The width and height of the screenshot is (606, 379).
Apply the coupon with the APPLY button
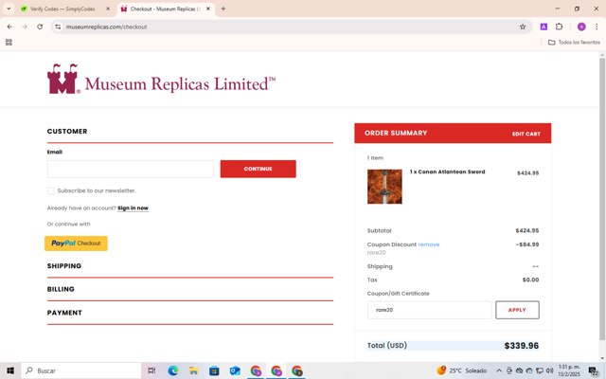[x=517, y=310]
